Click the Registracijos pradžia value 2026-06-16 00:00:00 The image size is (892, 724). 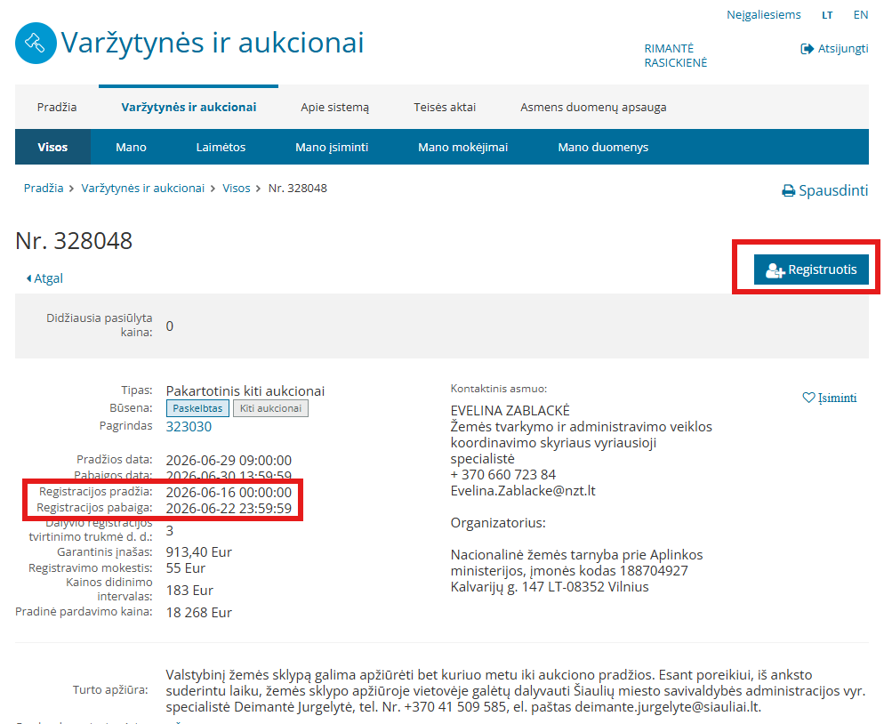click(229, 493)
